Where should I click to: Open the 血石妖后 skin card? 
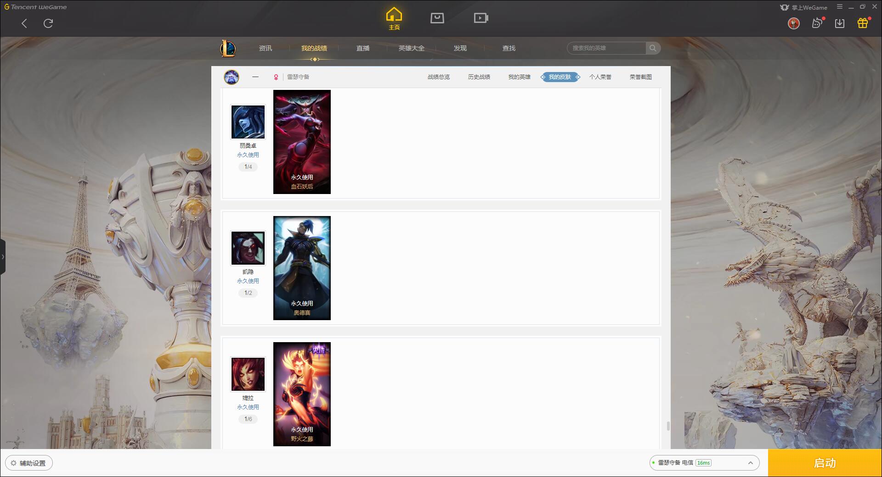302,142
